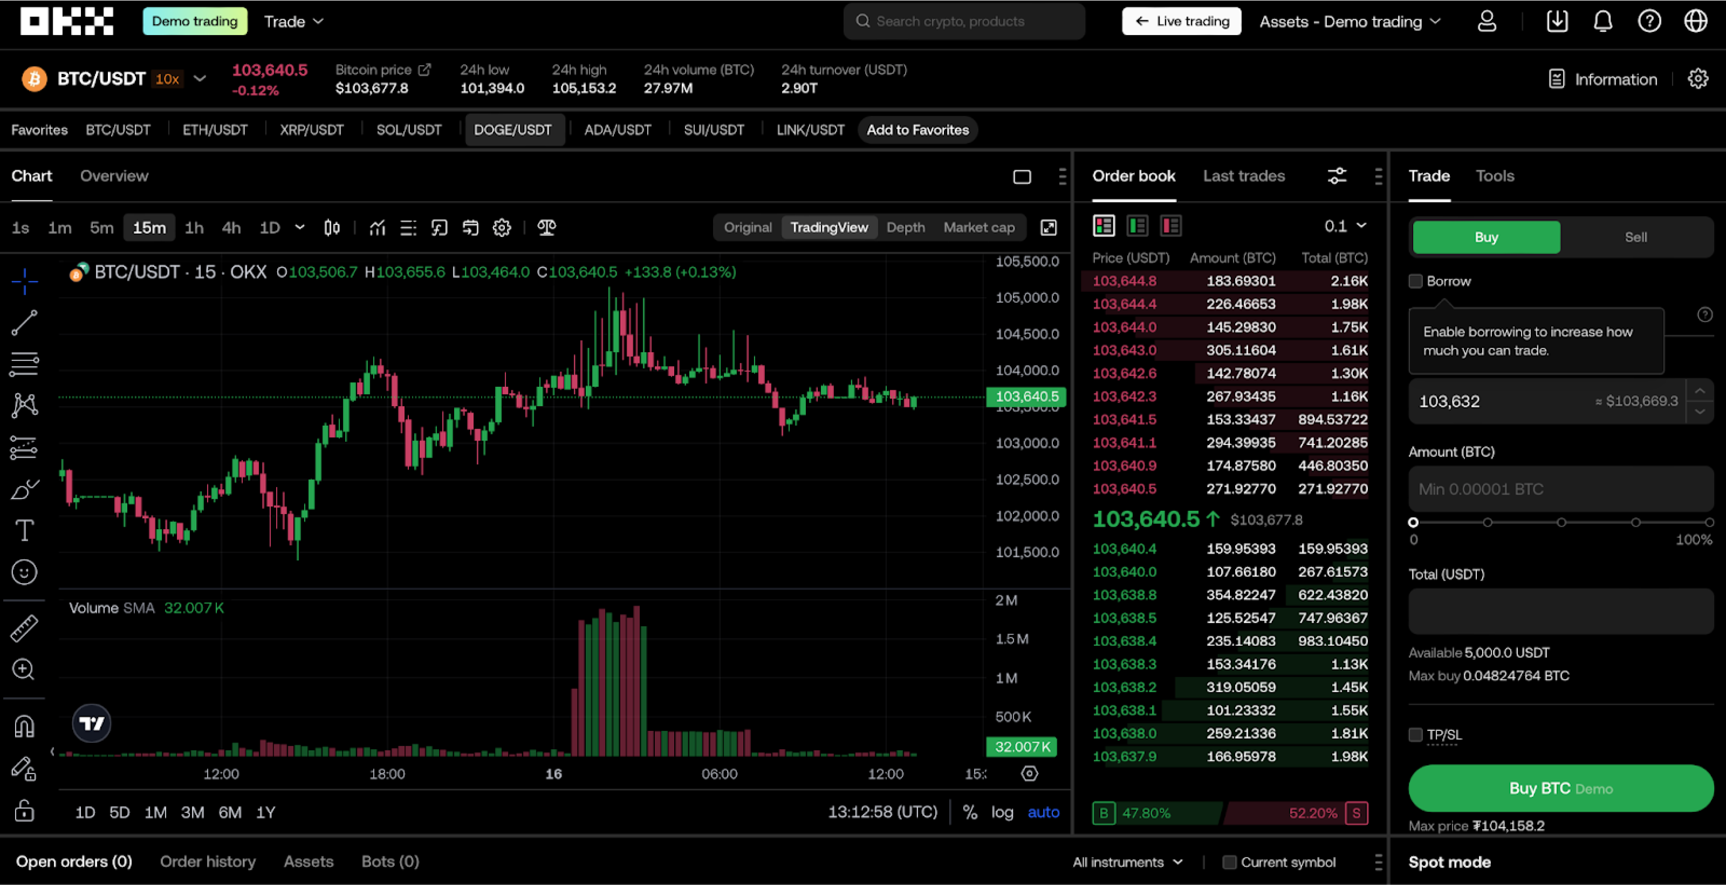Click Buy BTC Demo button
This screenshot has width=1726, height=885.
[1561, 788]
